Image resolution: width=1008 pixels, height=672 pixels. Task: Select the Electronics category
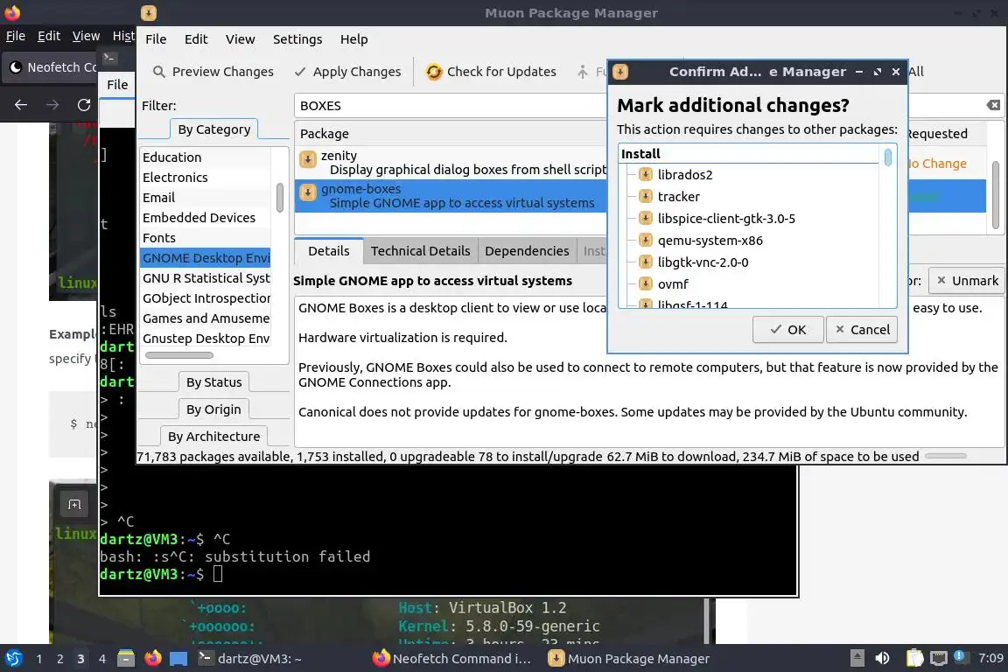click(205, 177)
